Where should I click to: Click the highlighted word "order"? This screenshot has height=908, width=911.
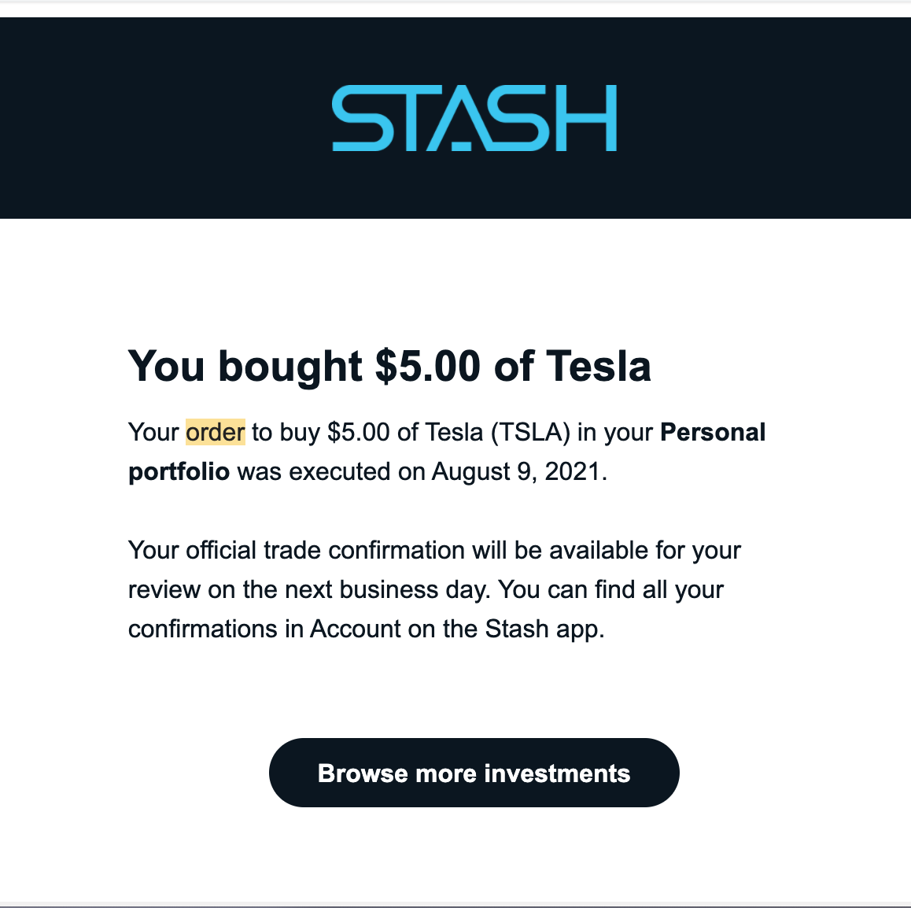[x=215, y=432]
